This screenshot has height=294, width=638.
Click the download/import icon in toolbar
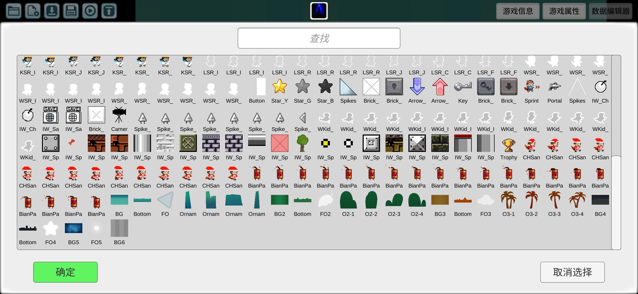(52, 11)
